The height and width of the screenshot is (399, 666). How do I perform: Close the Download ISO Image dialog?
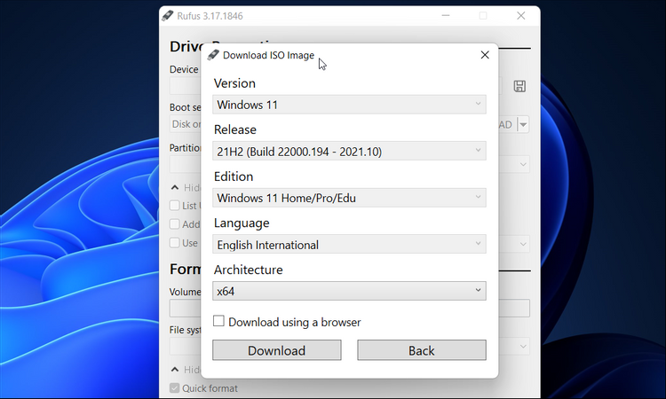pos(485,55)
